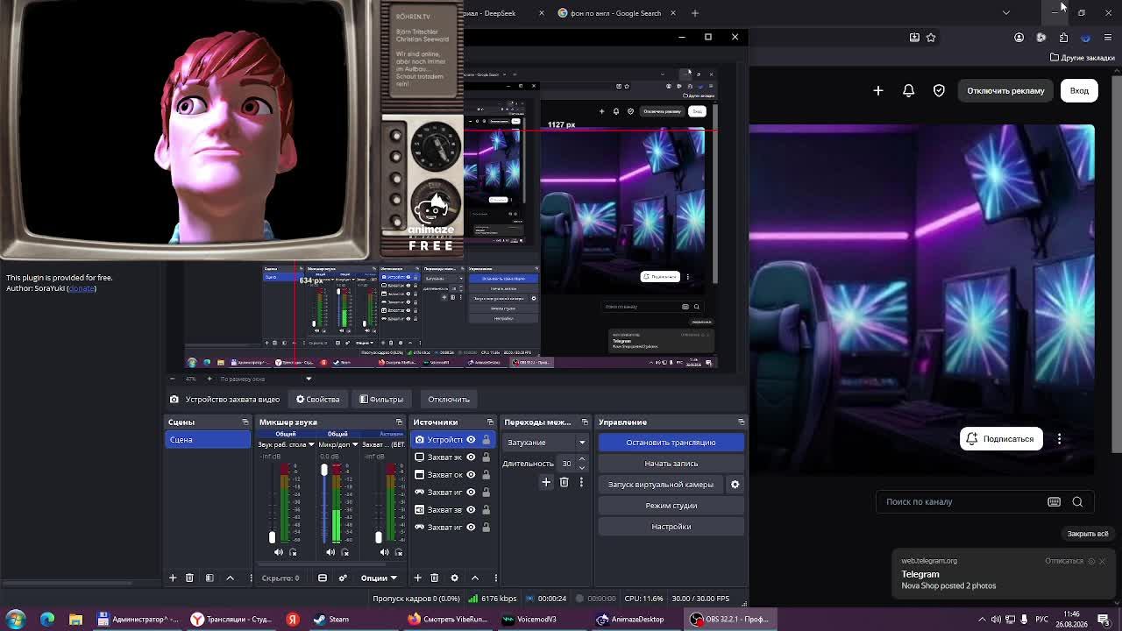1122x631 pixels.
Task: Undock the Сцены panel
Action: coord(245,422)
